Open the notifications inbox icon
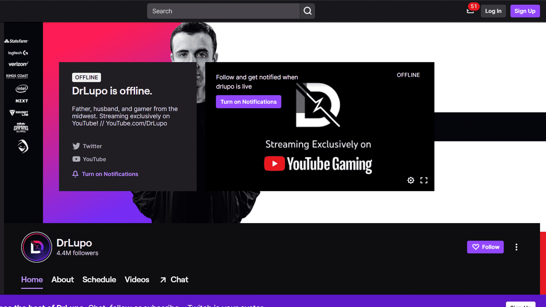This screenshot has width=546, height=307. point(470,11)
